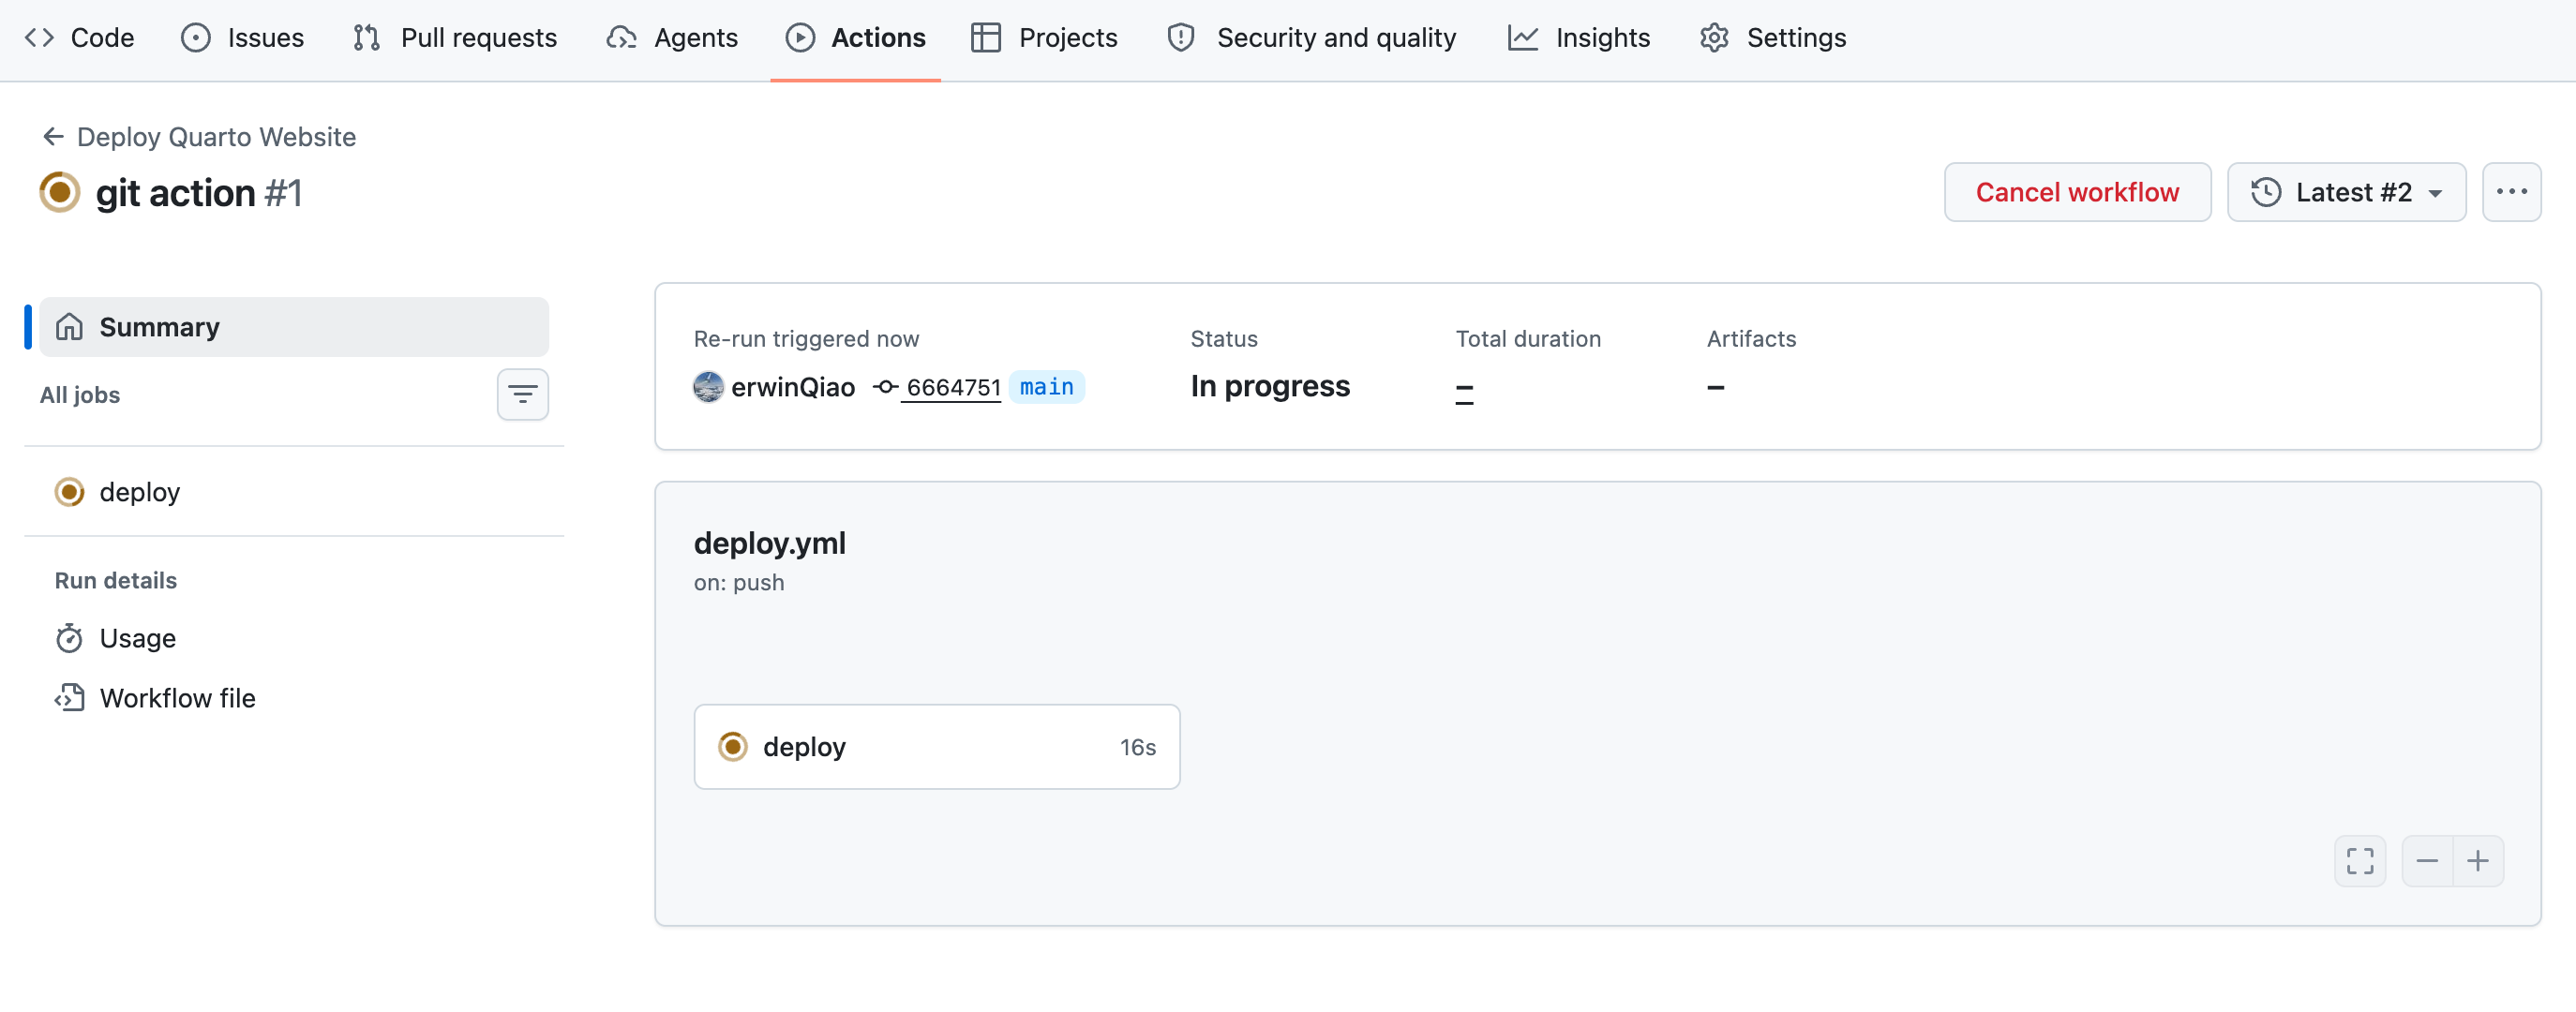The width and height of the screenshot is (2576, 1012).
Task: Click the Settings gear icon
Action: tap(1714, 38)
